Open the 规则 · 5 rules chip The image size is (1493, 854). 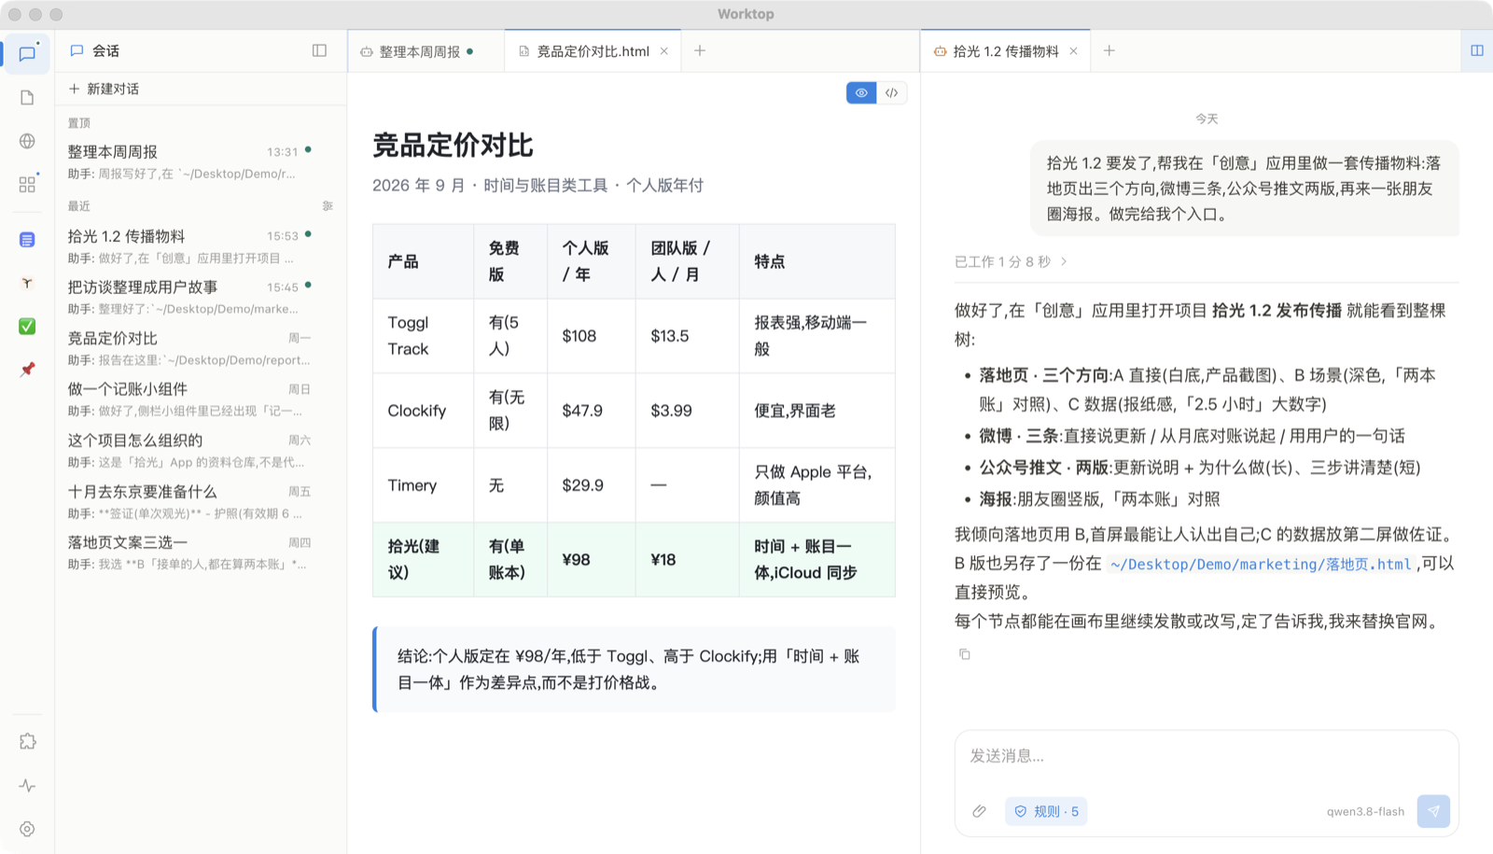(x=1046, y=811)
